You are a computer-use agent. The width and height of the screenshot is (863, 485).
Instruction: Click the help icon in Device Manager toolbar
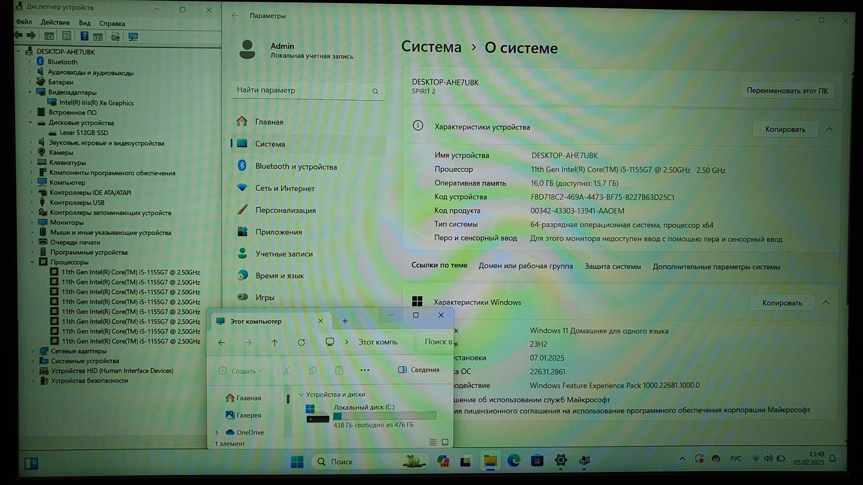click(84, 36)
